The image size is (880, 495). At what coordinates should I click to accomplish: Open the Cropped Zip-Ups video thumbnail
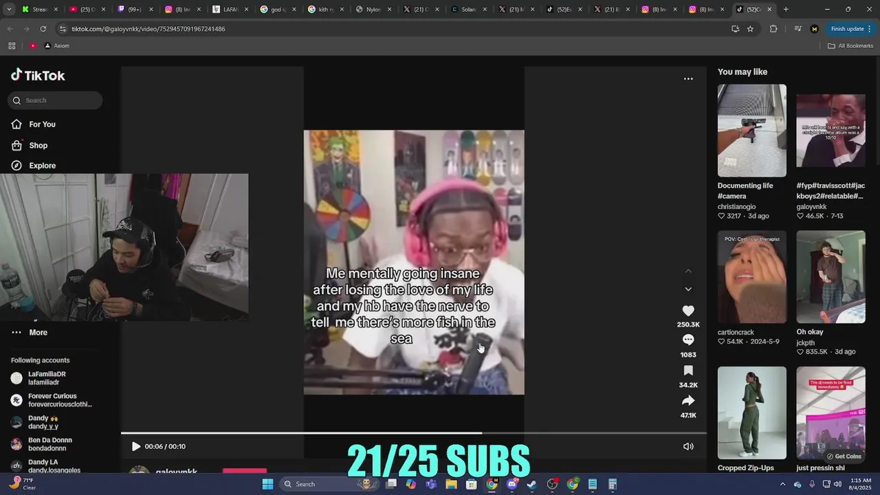pyautogui.click(x=752, y=412)
